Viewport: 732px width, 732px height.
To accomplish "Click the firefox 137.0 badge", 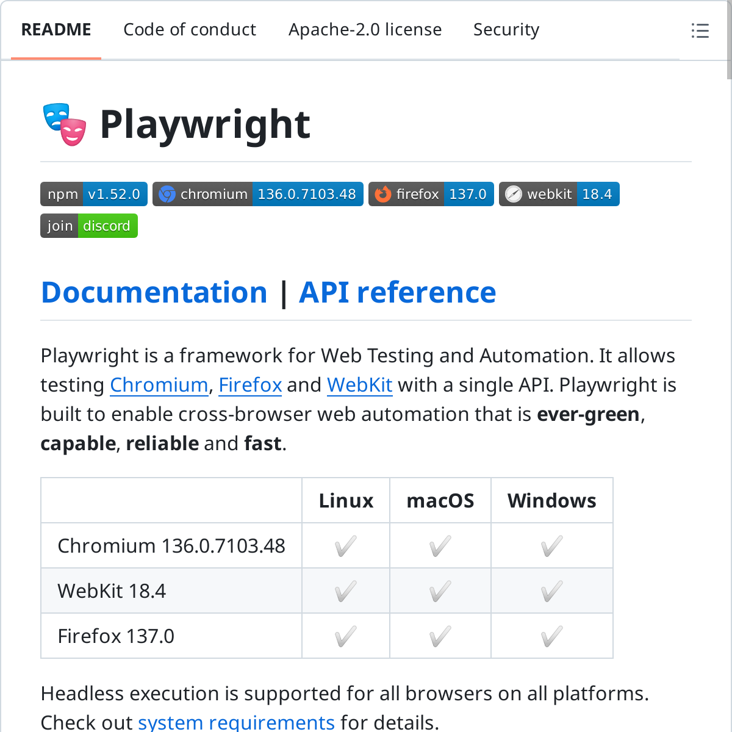I will coord(431,194).
